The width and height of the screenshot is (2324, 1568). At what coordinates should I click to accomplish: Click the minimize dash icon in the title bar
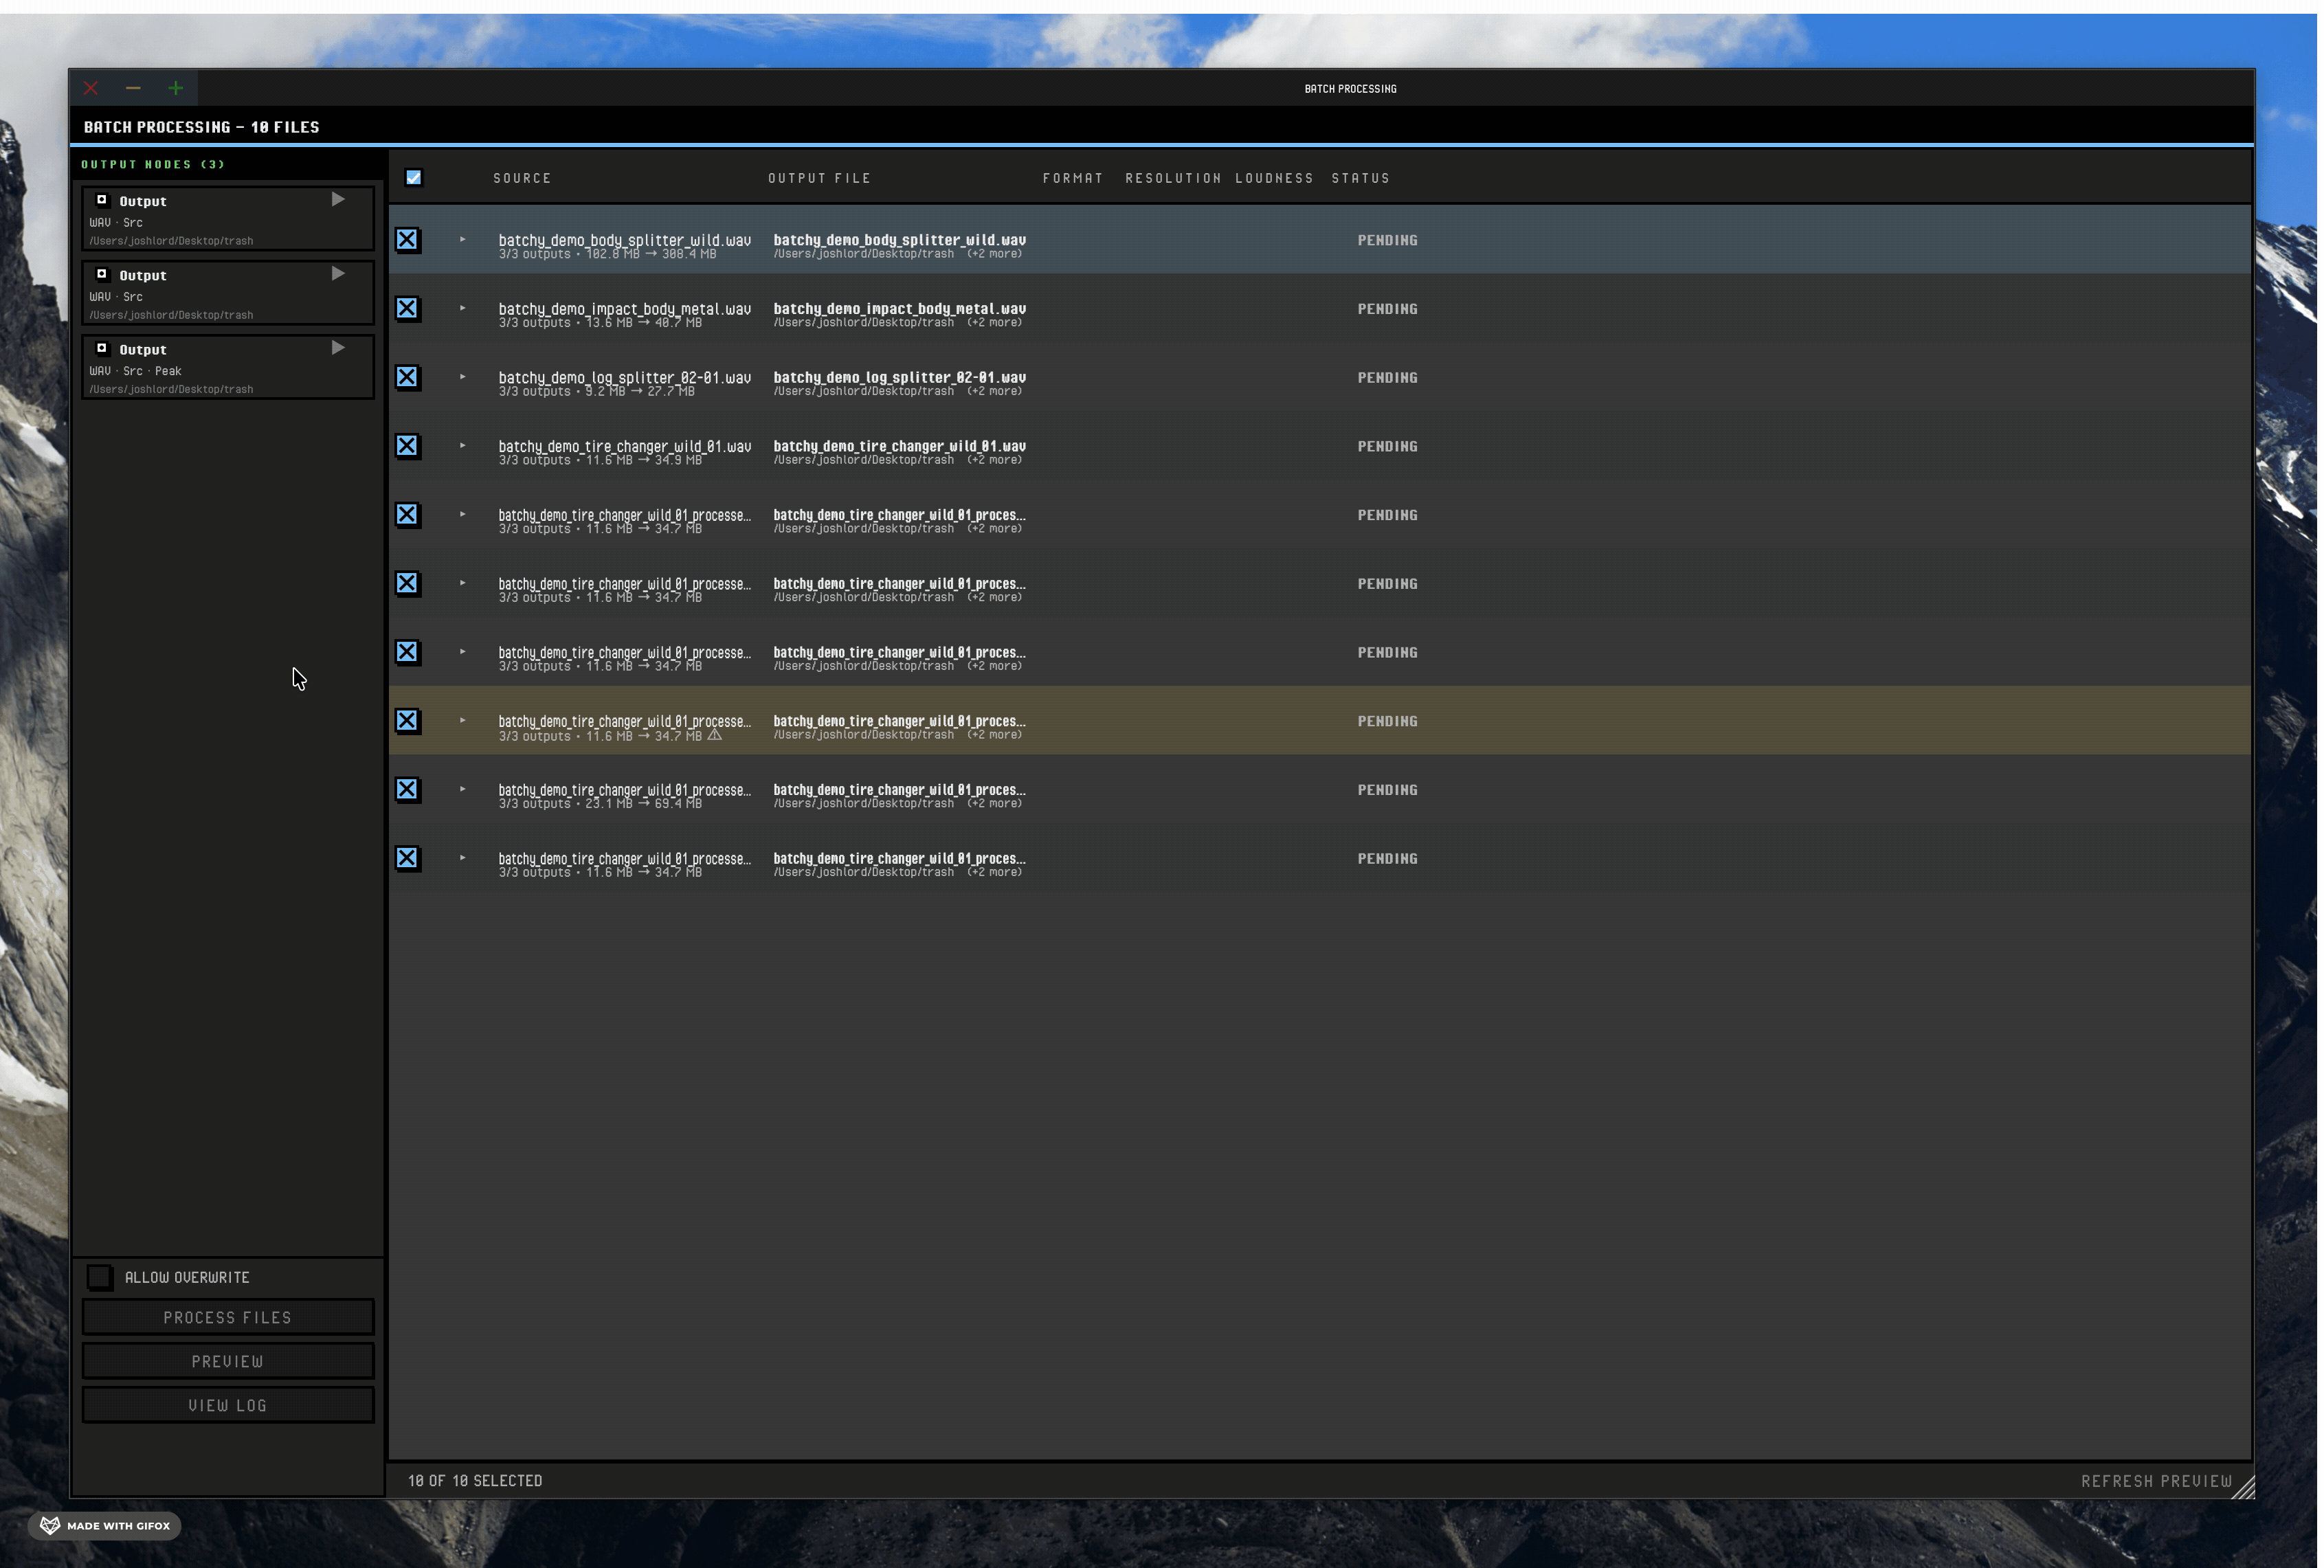click(132, 88)
